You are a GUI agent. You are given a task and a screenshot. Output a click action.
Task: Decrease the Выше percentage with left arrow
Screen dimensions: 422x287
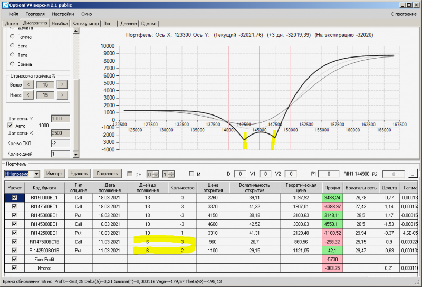pos(30,84)
